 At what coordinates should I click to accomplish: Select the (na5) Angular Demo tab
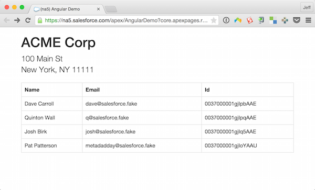point(67,9)
